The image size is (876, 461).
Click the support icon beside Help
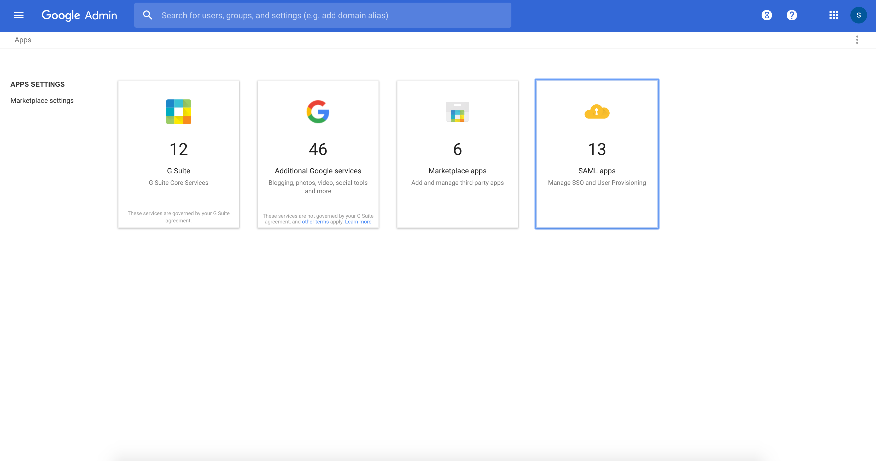767,15
